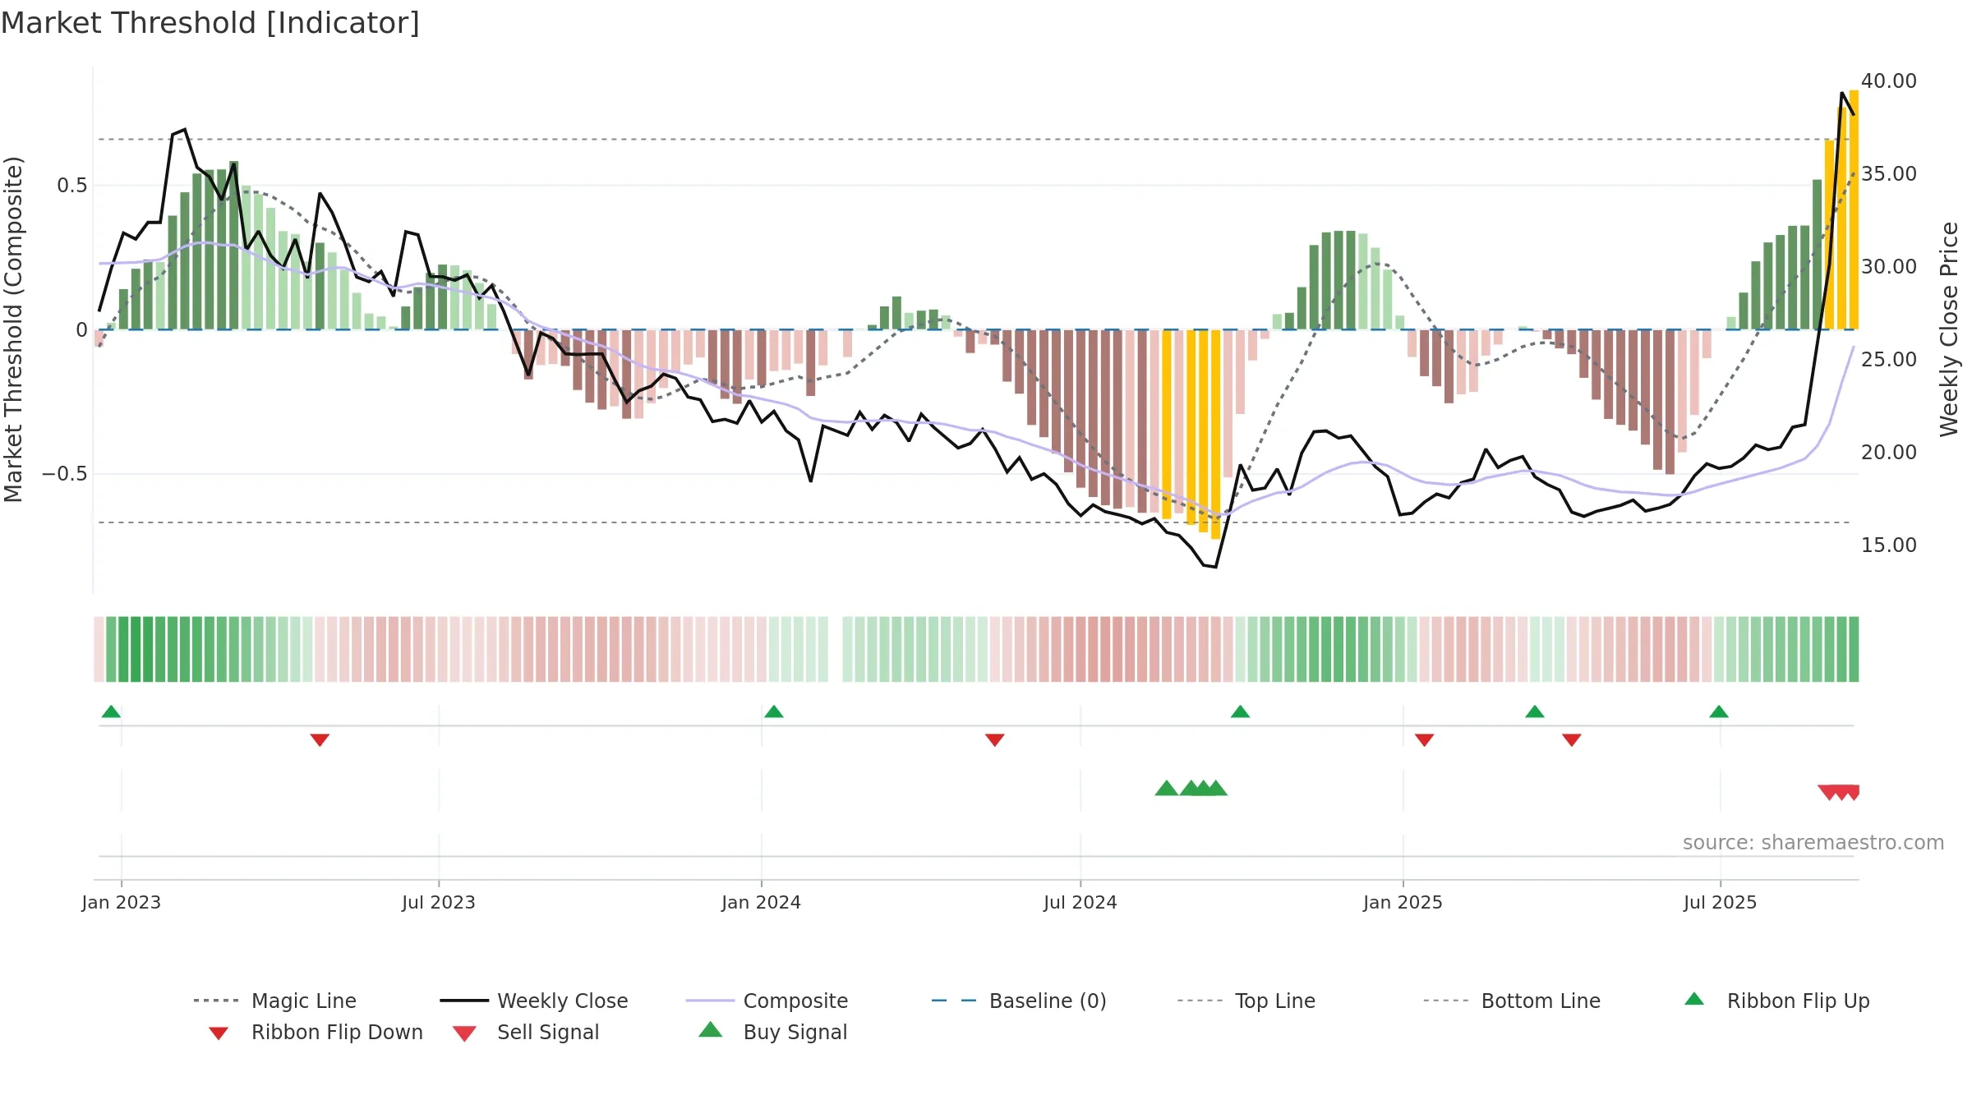The height and width of the screenshot is (1109, 1972).
Task: Click the 20.00 price axis label
Action: tap(1889, 453)
